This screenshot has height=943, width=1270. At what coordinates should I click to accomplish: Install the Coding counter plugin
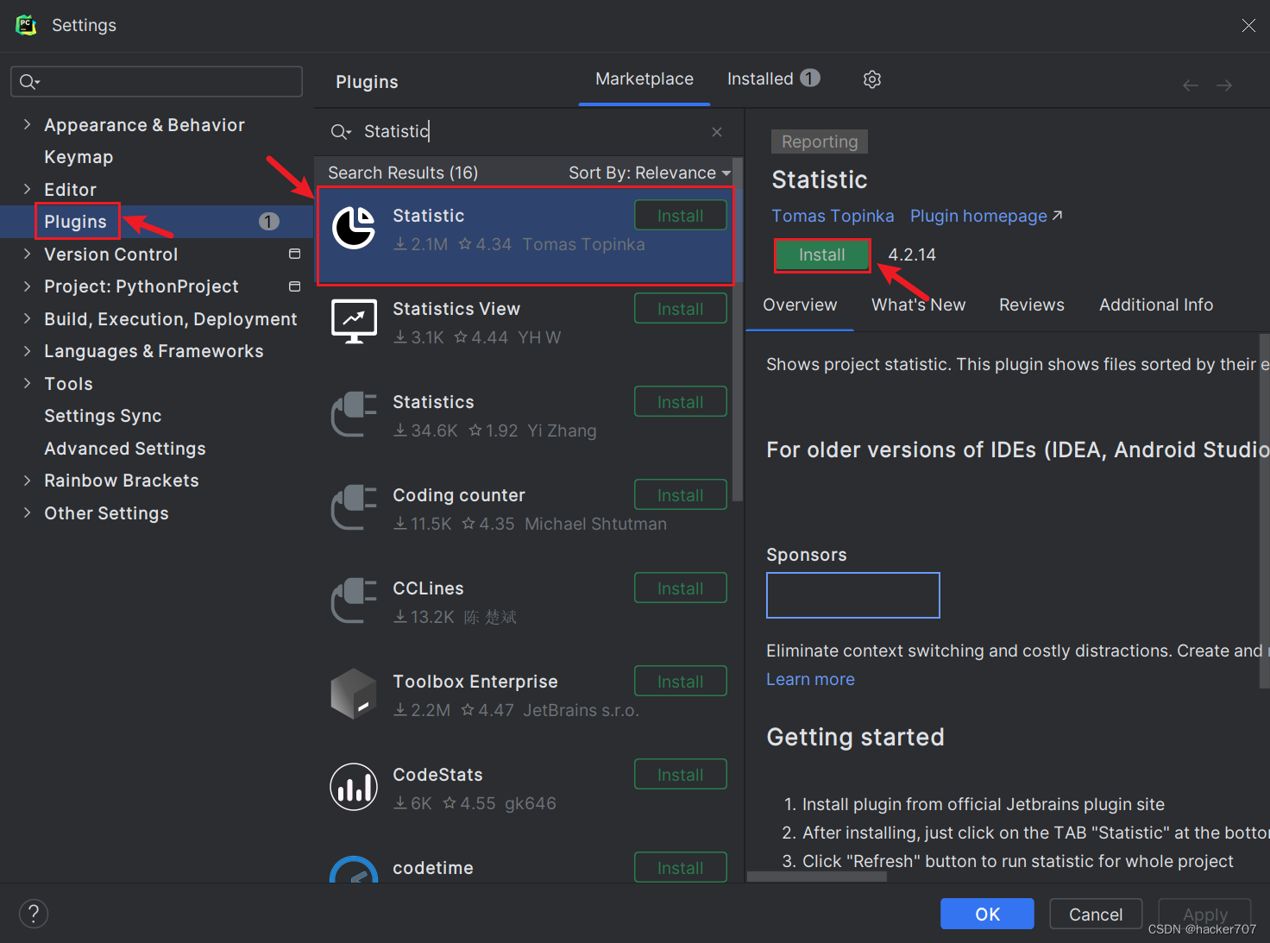(681, 495)
